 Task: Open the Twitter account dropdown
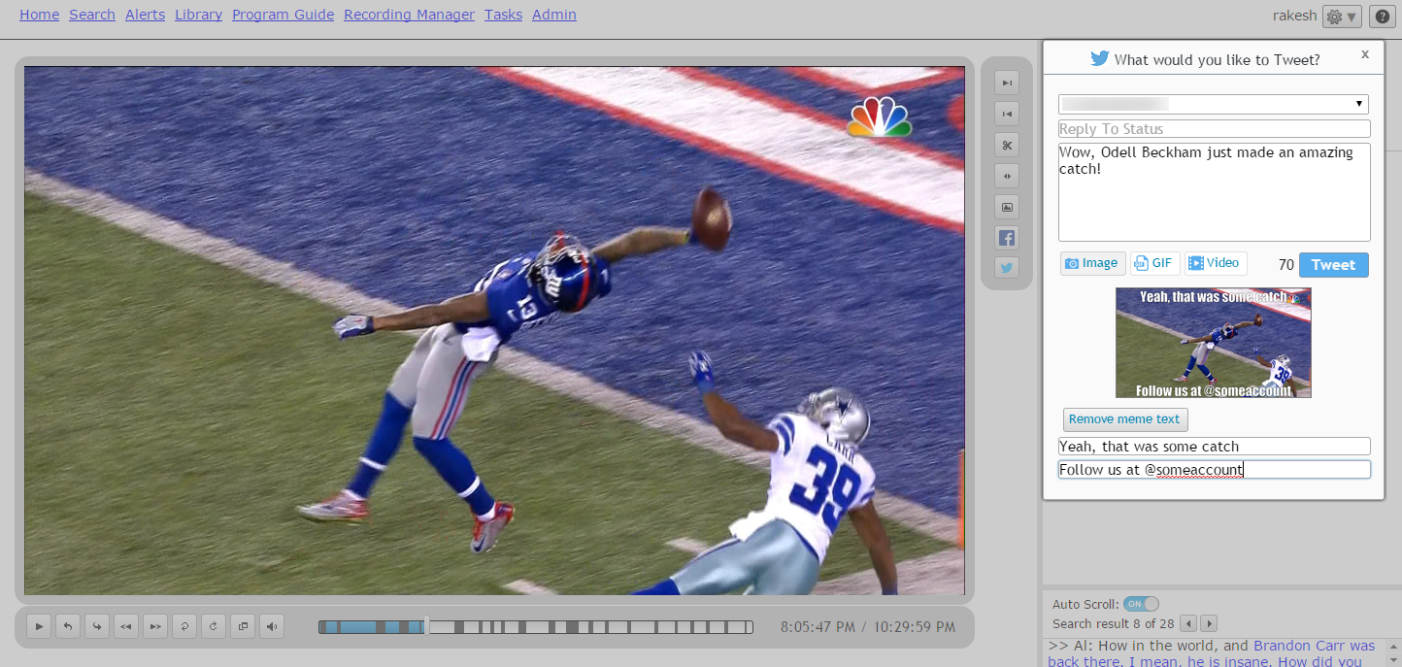[1214, 104]
